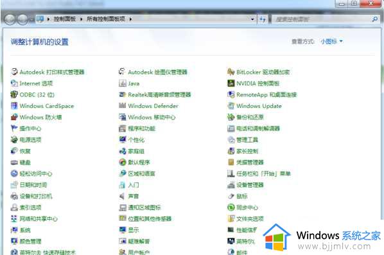Screen dimensions: 384x255
Task: Open the 文件夹选项 link
Action: (250, 219)
